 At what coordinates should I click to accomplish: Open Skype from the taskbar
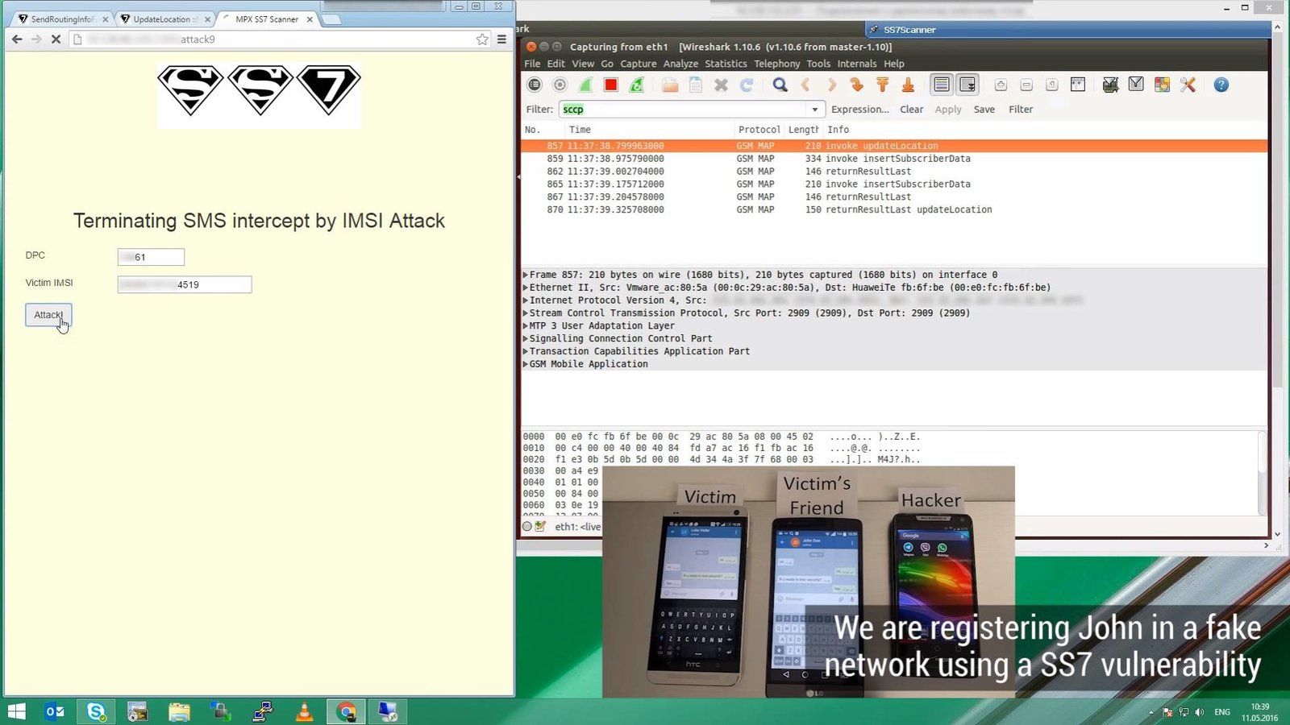(x=97, y=711)
